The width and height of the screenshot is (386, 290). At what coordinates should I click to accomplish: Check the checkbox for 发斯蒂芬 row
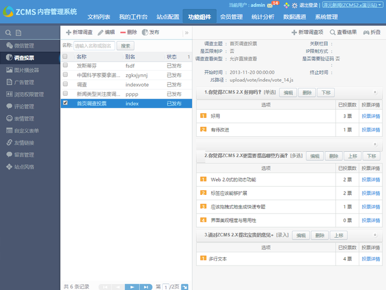65,66
